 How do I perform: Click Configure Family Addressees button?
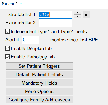[39, 100]
